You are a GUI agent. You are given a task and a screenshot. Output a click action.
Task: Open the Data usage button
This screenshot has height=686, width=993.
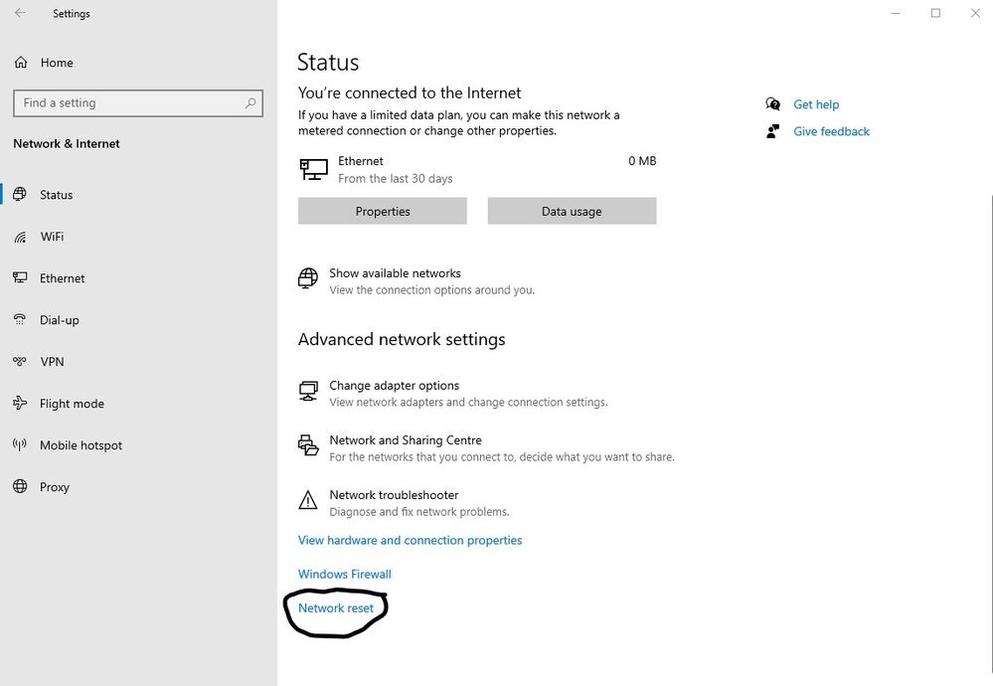[572, 211]
